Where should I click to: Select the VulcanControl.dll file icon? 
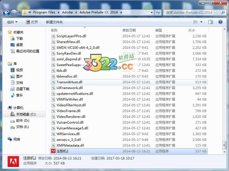[53, 123]
